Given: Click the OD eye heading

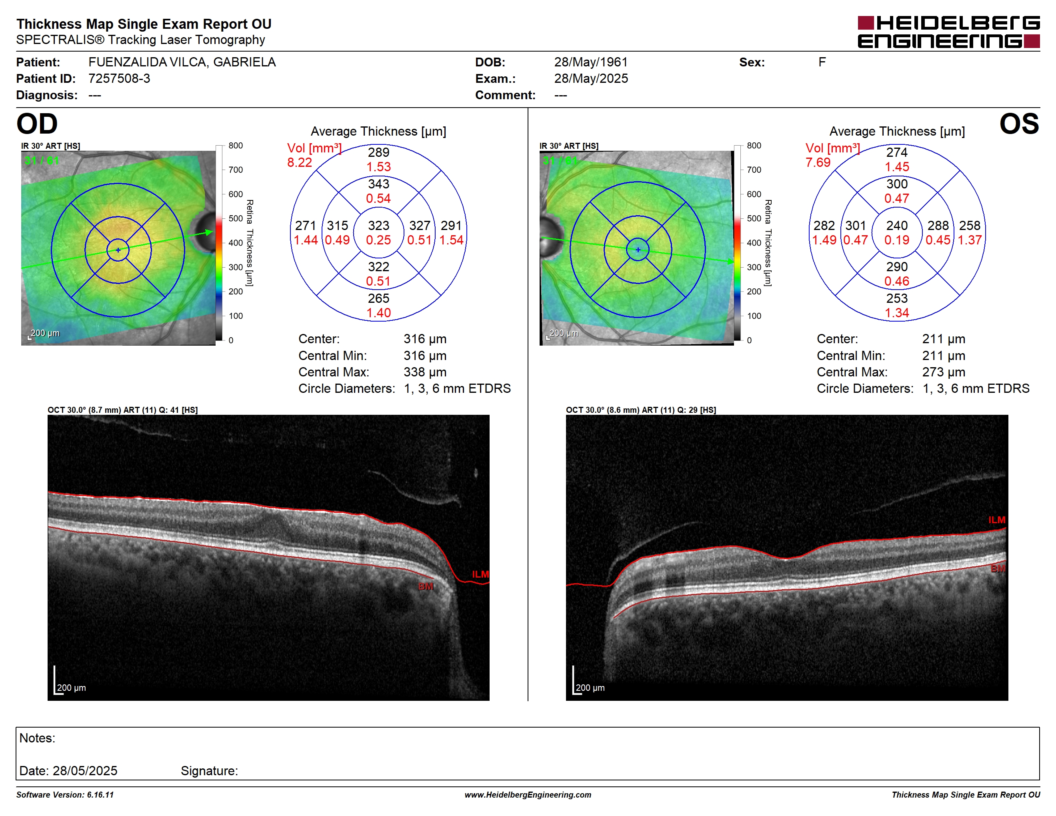Looking at the screenshot, I should click(x=37, y=124).
